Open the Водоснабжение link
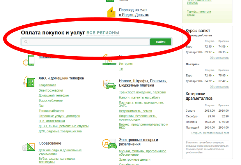241x165 pixels. click(x=51, y=101)
